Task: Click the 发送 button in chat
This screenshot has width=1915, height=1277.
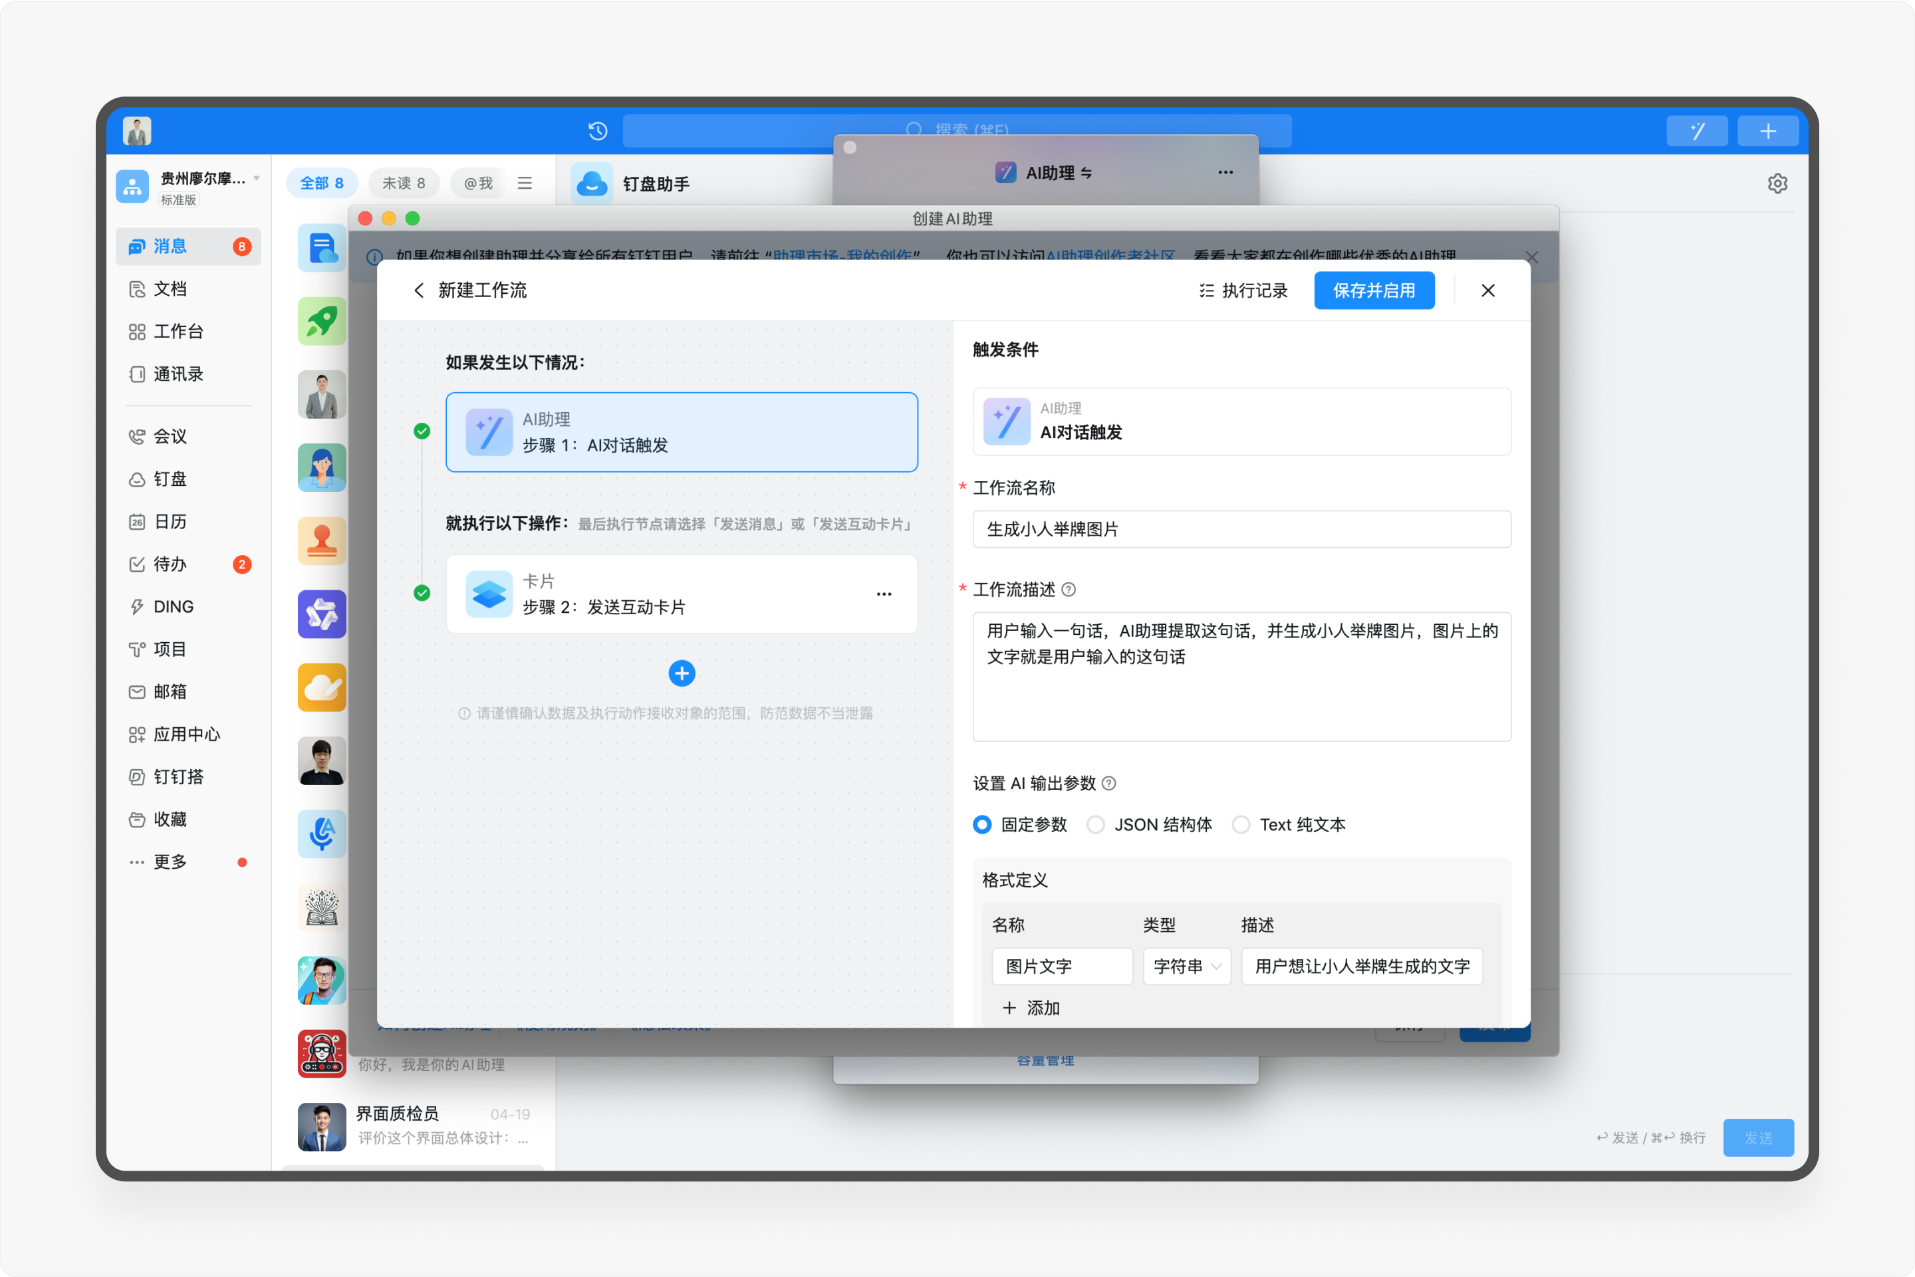Action: coord(1758,1138)
